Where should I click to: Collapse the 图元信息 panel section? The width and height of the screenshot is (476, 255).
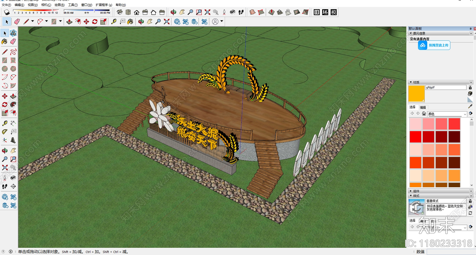[x=411, y=33]
